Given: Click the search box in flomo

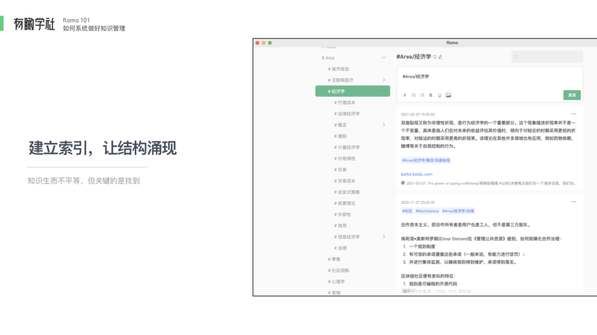Looking at the screenshot, I should (x=547, y=57).
